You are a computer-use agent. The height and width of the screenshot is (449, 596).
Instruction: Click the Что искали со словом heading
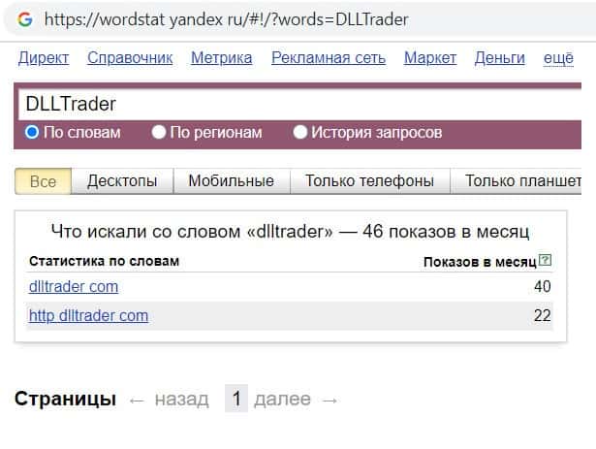(290, 232)
